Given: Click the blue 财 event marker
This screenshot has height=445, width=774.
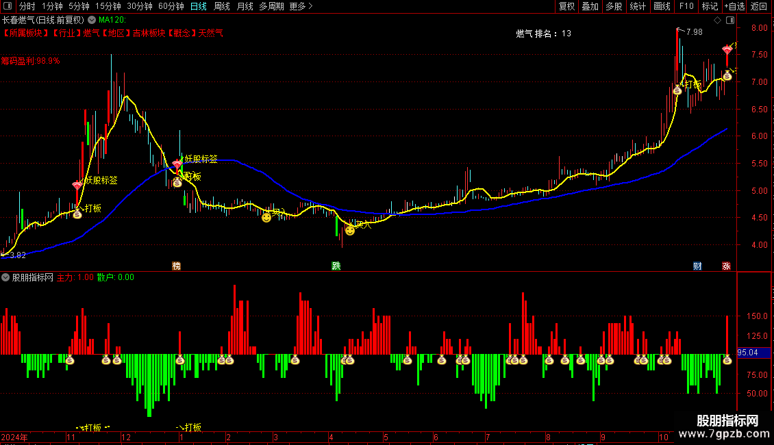Looking at the screenshot, I should coord(697,266).
